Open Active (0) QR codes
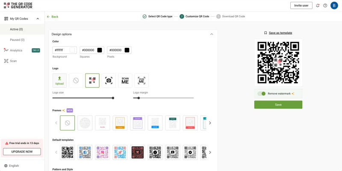The width and height of the screenshot is (342, 171). tap(22, 29)
